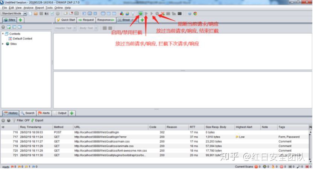This screenshot has width=313, height=169.
Task: Click the blue help icon beside Chrome
Action: (190, 14)
